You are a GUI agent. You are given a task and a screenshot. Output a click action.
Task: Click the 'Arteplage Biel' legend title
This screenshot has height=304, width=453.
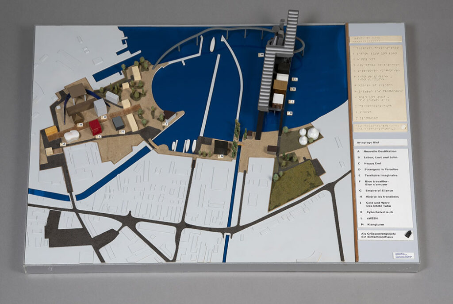tap(368, 142)
